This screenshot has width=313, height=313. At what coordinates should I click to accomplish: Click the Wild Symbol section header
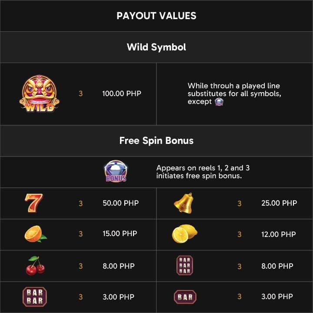click(x=156, y=47)
